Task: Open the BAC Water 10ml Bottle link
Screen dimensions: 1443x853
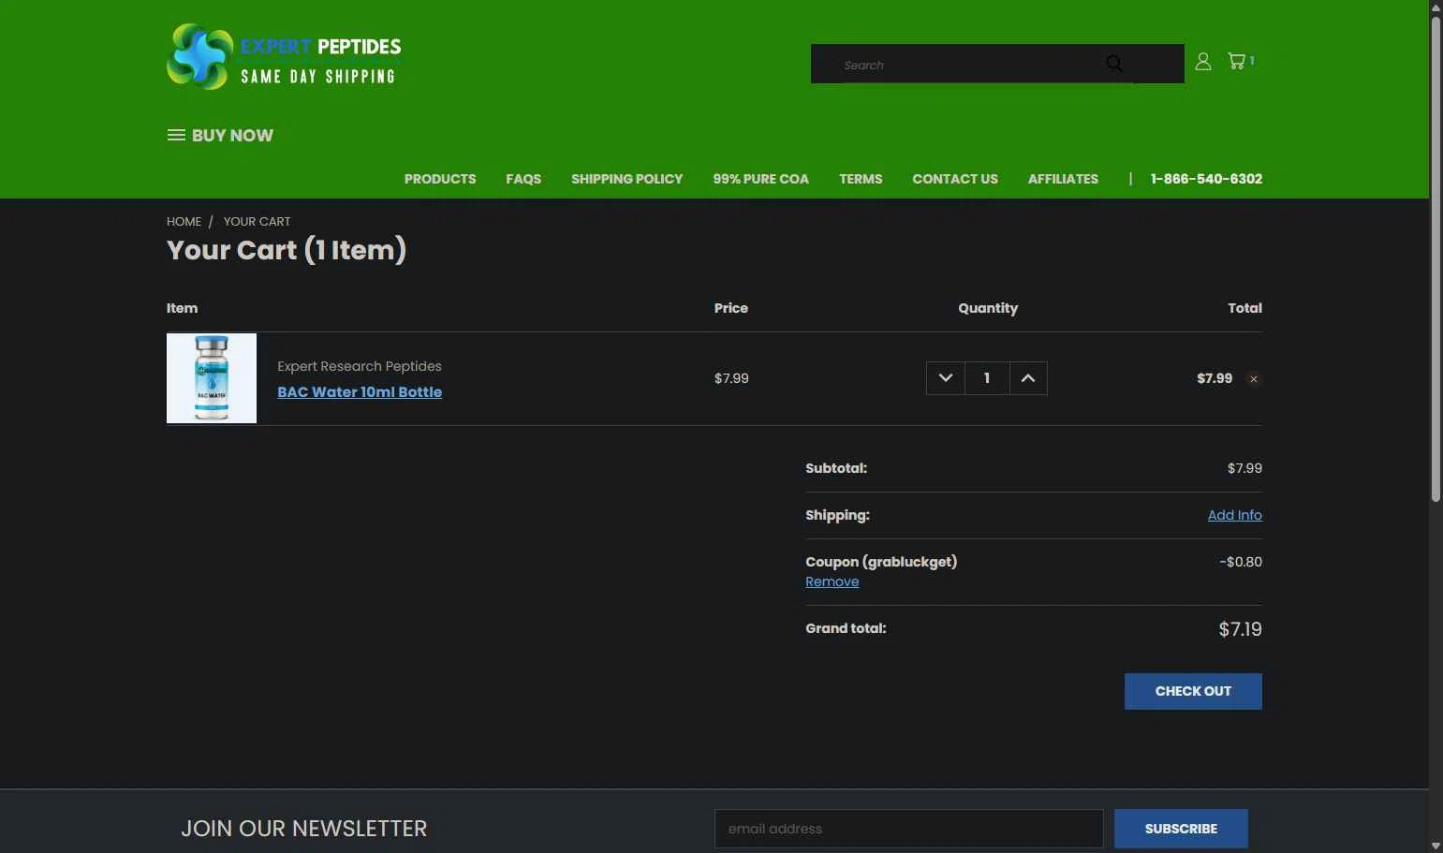Action: pos(360,392)
